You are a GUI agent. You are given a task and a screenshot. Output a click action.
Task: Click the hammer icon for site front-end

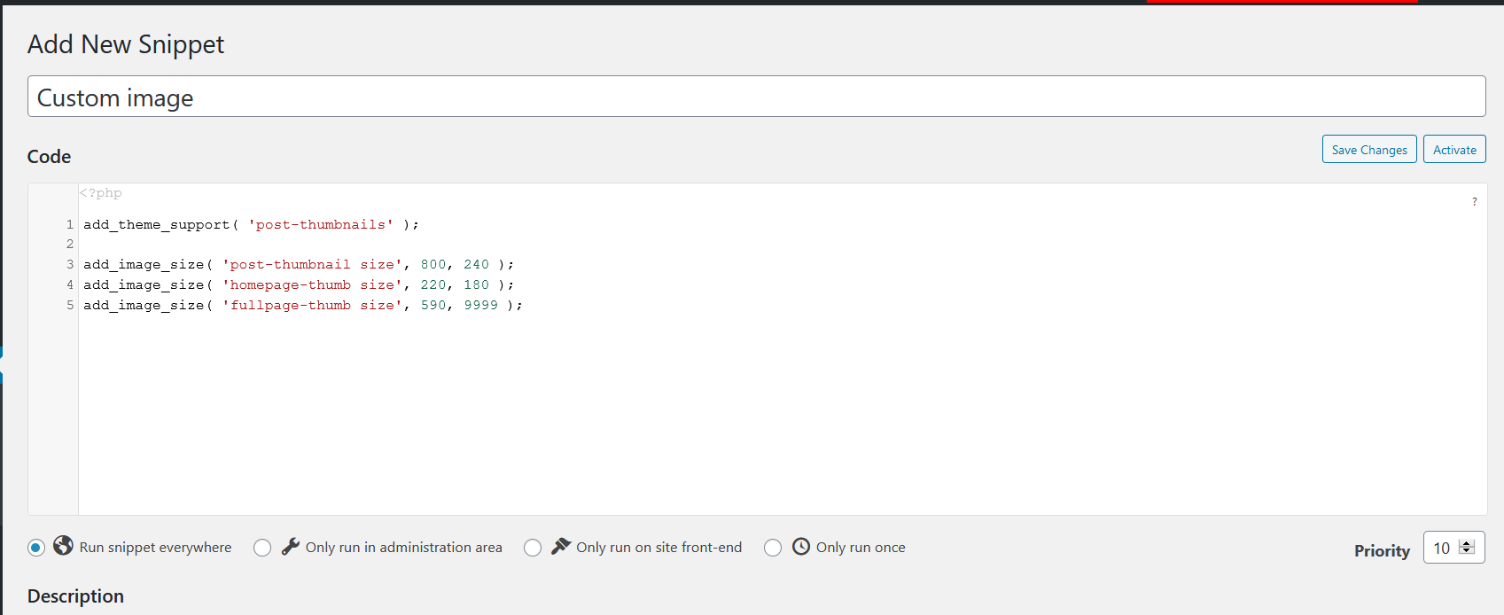(x=561, y=546)
